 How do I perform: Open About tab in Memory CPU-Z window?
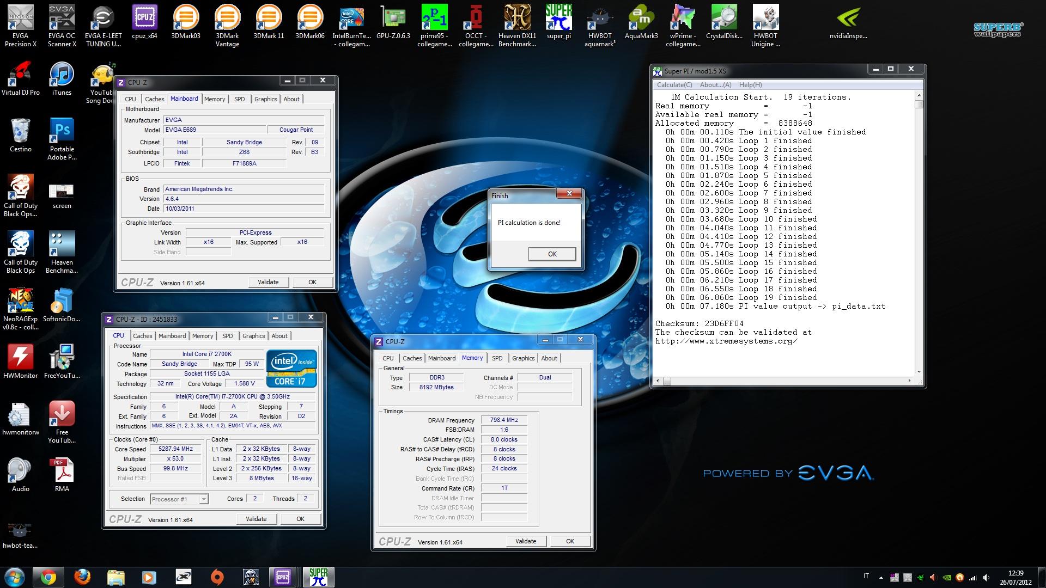549,358
